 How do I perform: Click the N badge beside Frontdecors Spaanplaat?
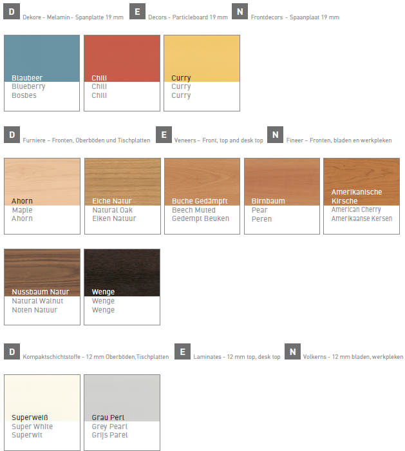tap(239, 12)
